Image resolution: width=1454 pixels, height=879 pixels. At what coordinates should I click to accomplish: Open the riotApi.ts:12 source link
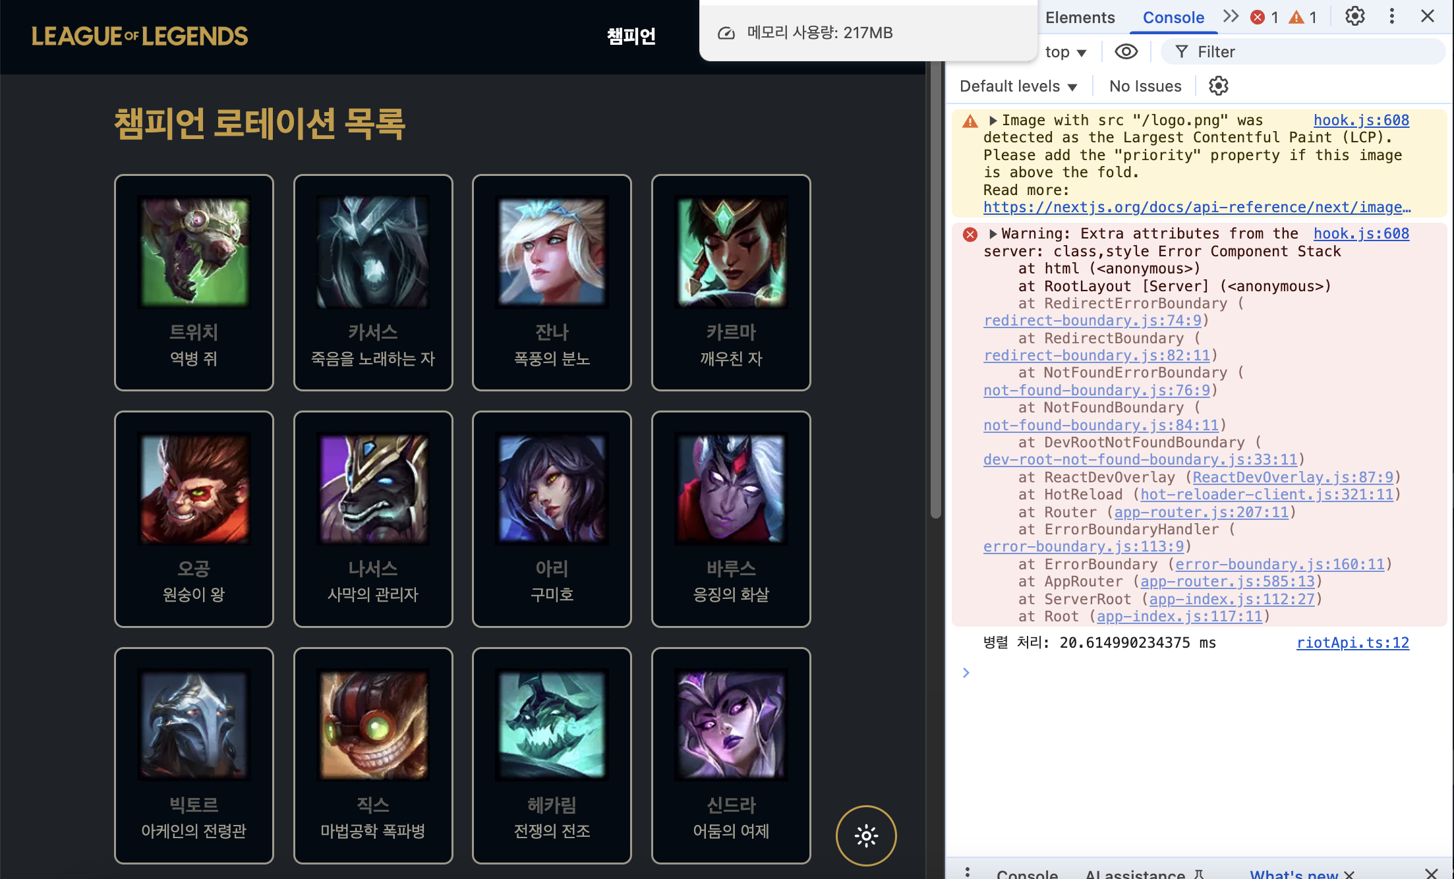[1352, 642]
